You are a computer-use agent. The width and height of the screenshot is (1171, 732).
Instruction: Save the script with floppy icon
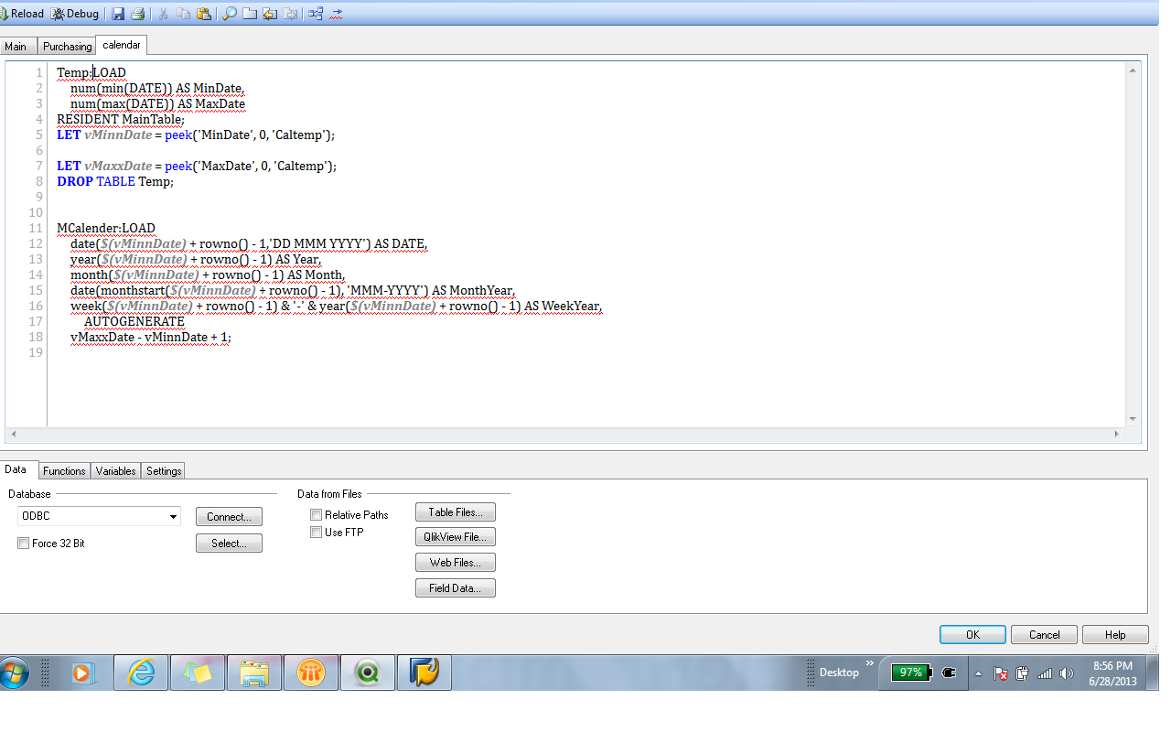coord(117,14)
